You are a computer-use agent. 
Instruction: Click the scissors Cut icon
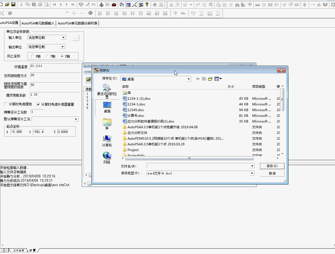tap(21, 4)
